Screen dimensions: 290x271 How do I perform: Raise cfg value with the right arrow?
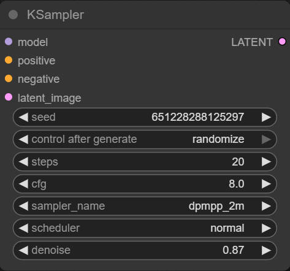pos(266,184)
